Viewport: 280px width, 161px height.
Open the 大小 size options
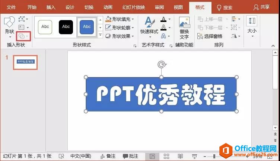[x=252, y=27]
